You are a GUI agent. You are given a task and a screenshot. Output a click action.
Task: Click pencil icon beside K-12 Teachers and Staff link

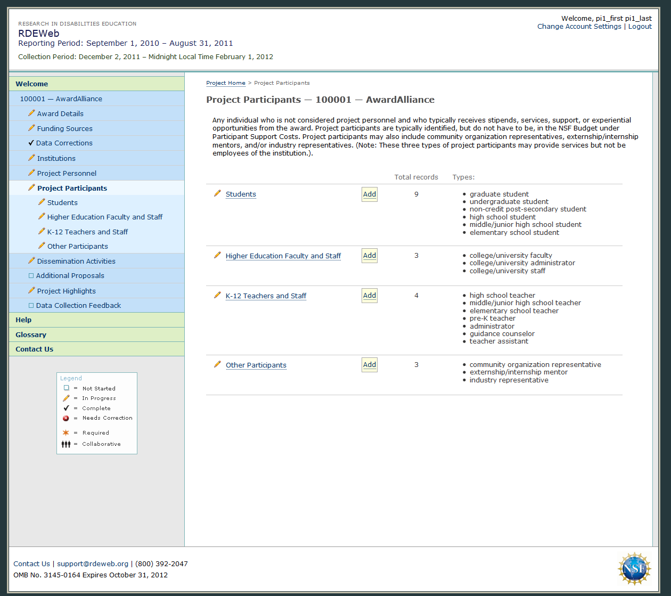click(x=217, y=295)
